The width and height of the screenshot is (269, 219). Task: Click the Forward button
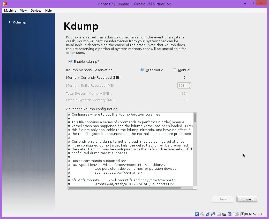pos(247,199)
